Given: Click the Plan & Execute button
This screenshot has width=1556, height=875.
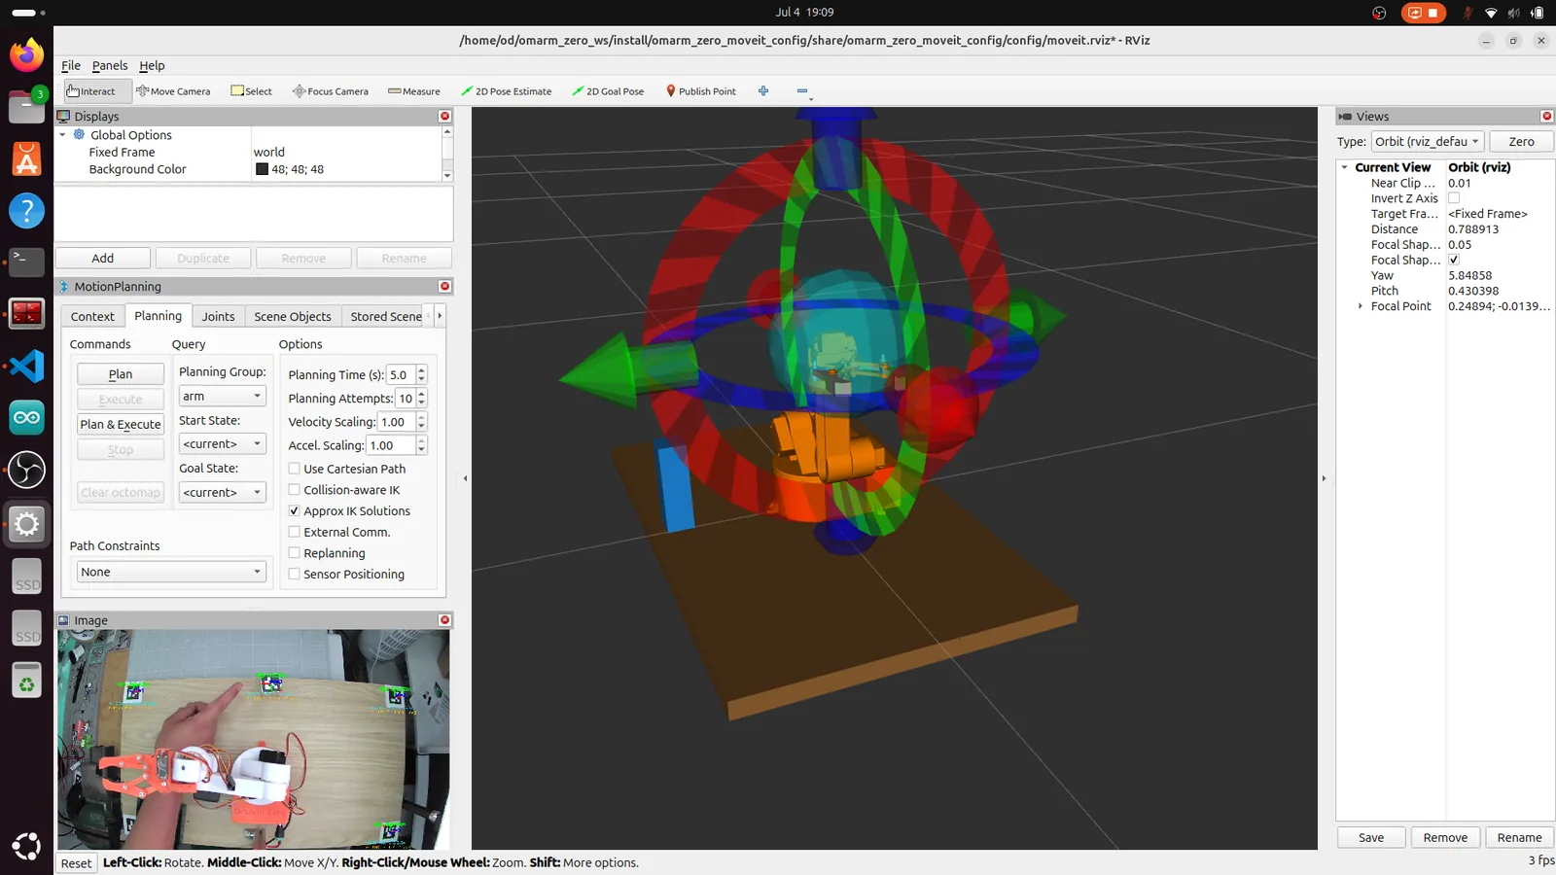Looking at the screenshot, I should [x=121, y=424].
